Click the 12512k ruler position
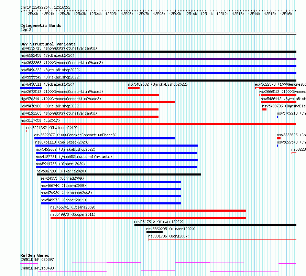The height and width of the screenshot is (276, 306). click(x=222, y=14)
